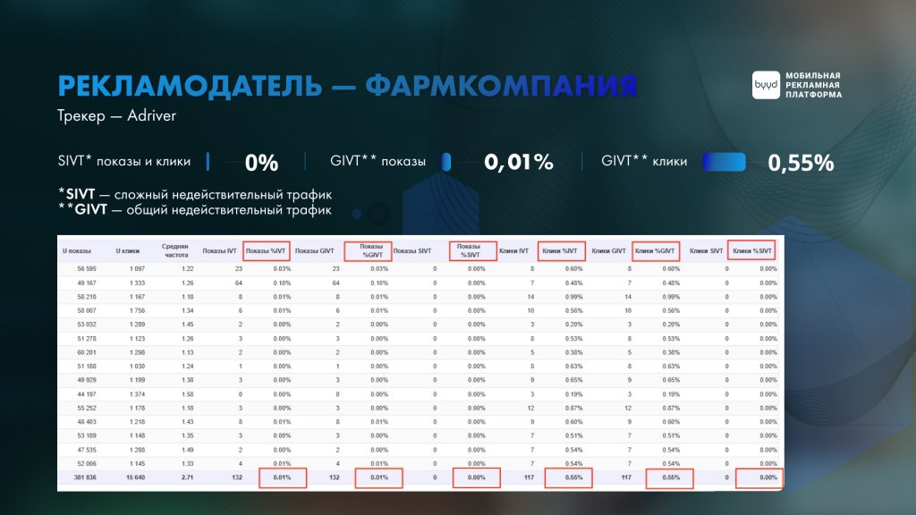
Task: Click the byyd logo icon
Action: click(x=765, y=83)
